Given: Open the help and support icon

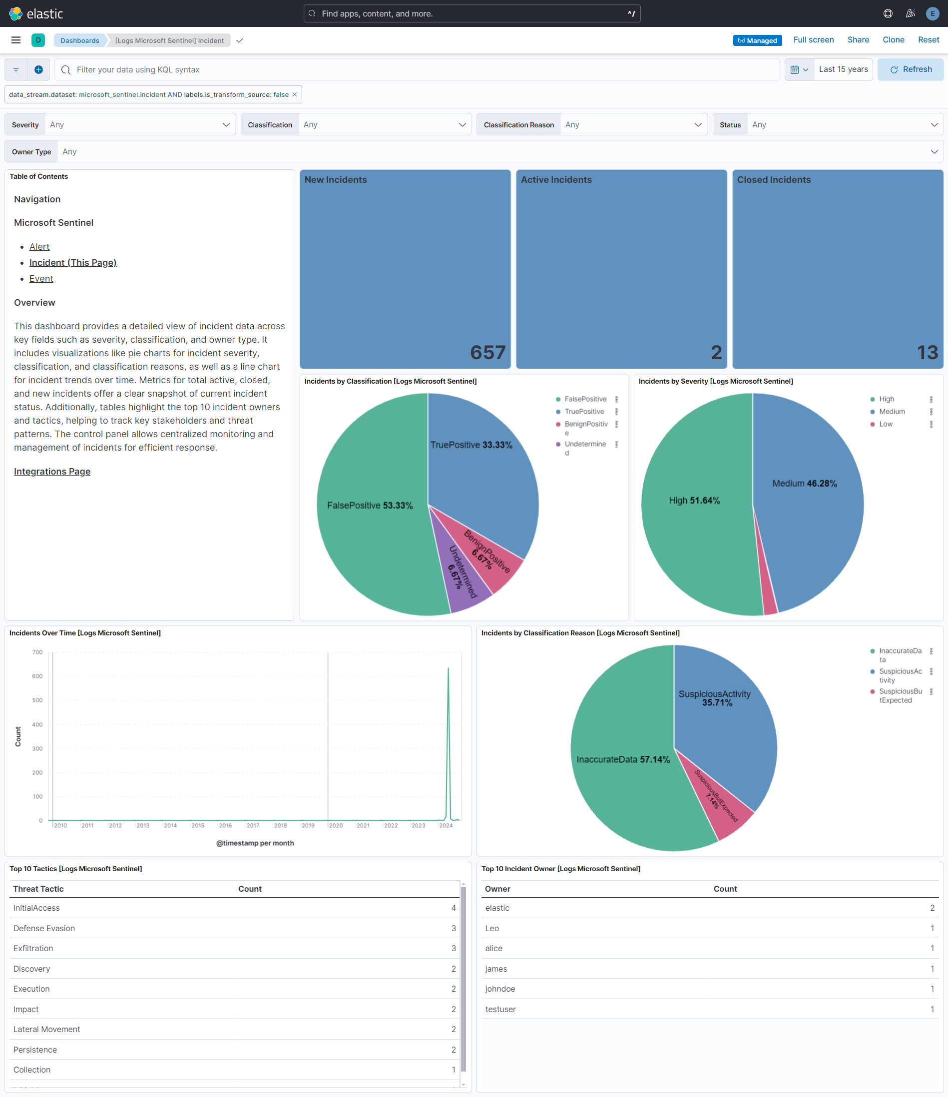Looking at the screenshot, I should click(x=888, y=13).
